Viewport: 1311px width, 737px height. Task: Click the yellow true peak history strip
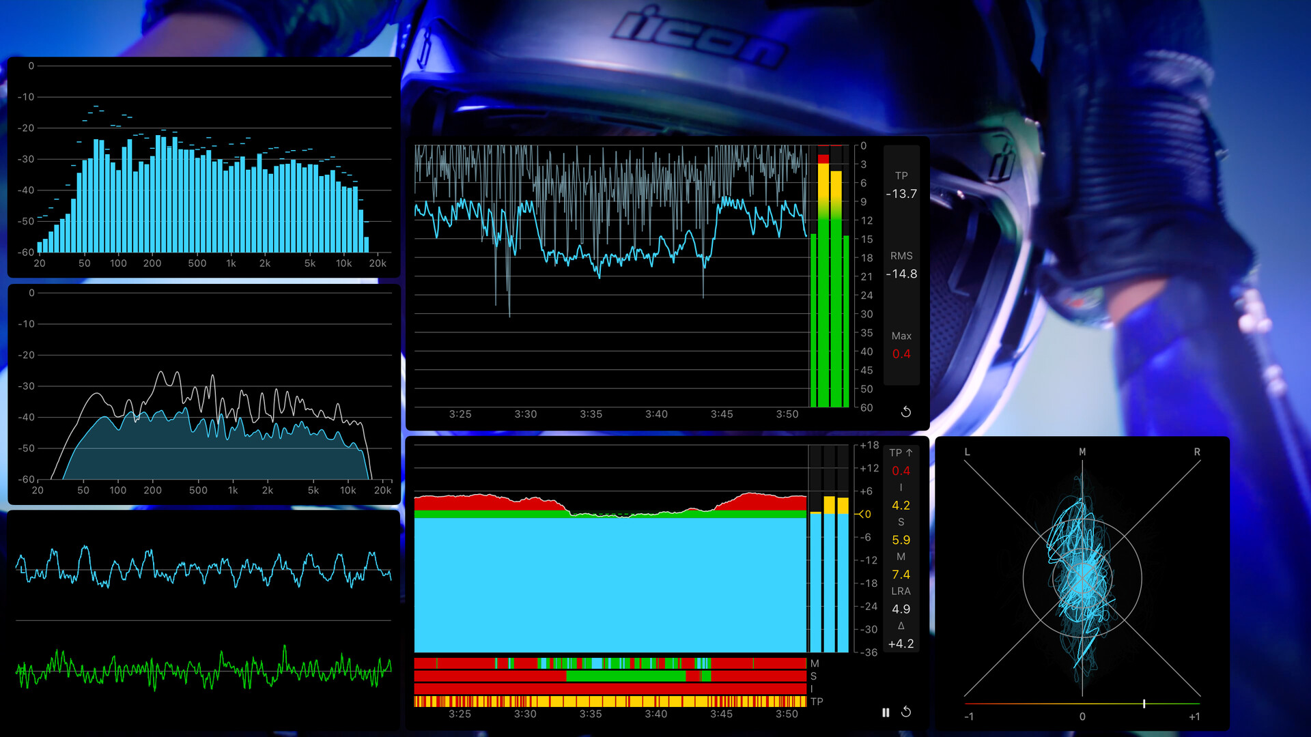[x=610, y=702]
